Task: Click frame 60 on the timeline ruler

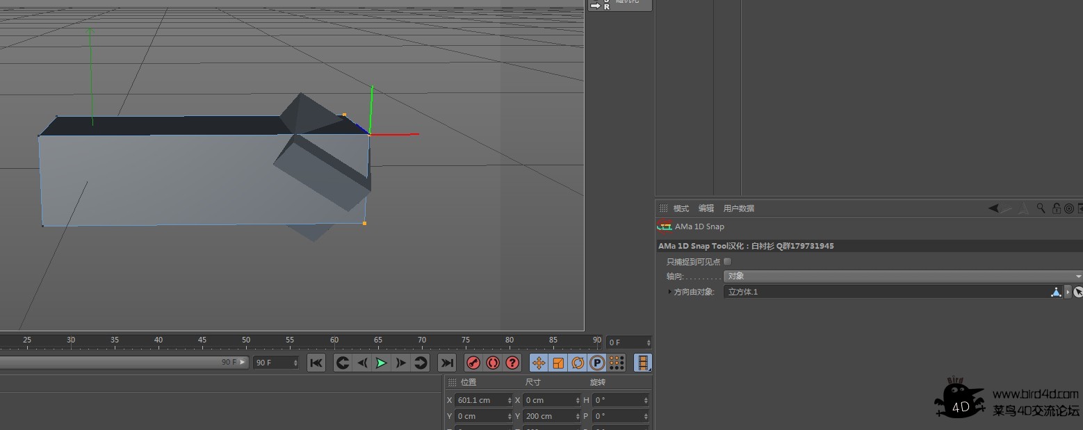Action: coord(334,340)
